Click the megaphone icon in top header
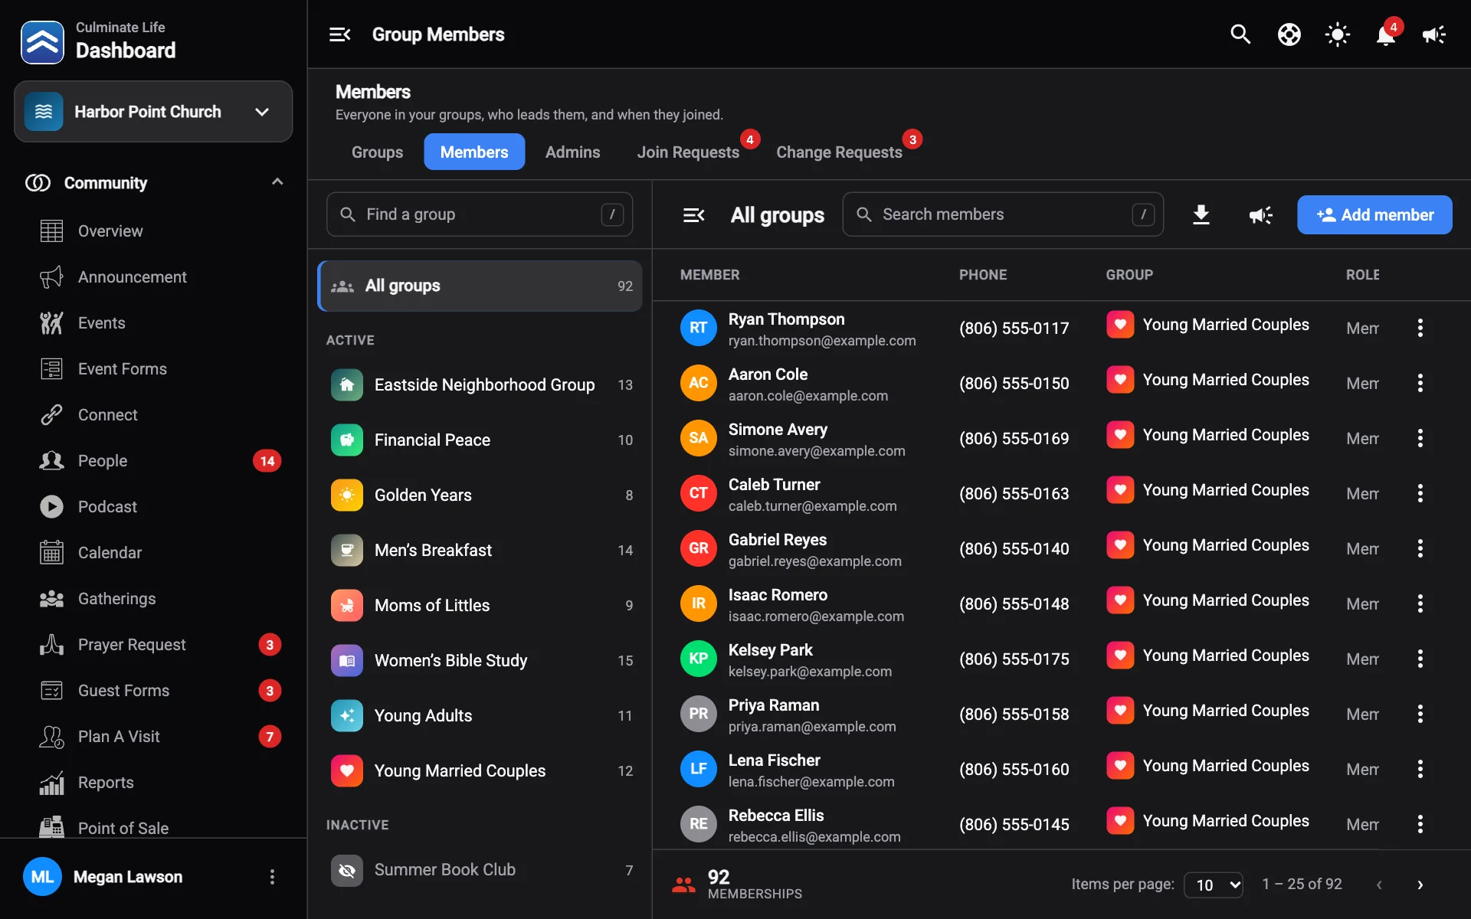Viewport: 1471px width, 919px height. pyautogui.click(x=1434, y=34)
